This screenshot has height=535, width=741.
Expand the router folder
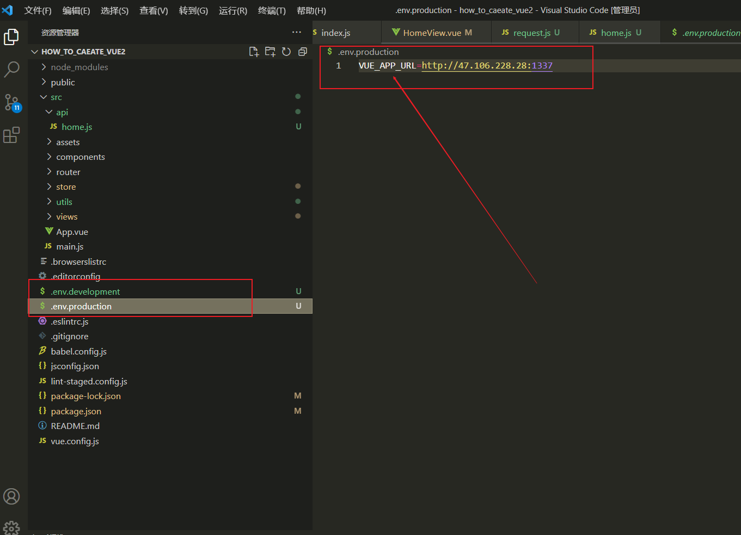coord(170,172)
